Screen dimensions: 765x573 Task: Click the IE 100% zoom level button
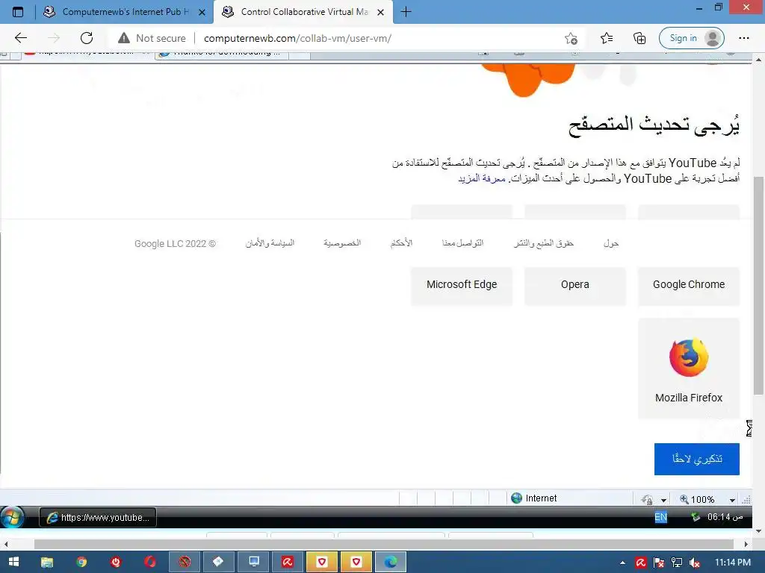[697, 499]
